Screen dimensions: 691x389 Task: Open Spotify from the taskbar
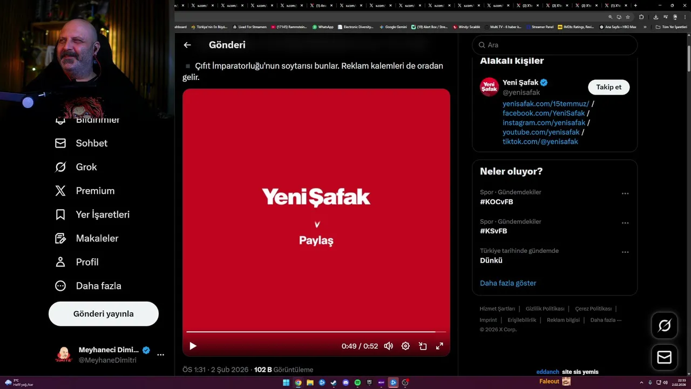tap(357, 383)
